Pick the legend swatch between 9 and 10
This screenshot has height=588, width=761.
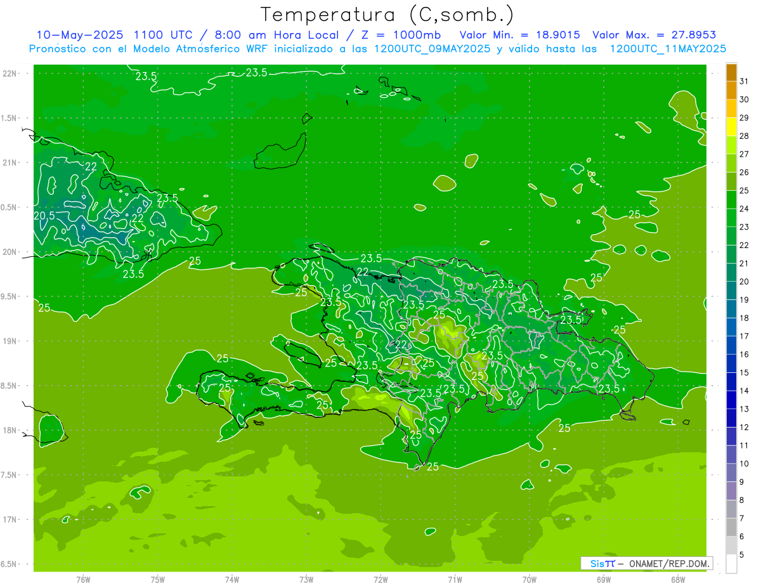tap(731, 473)
